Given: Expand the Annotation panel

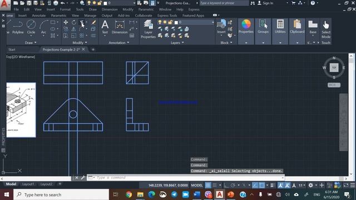Looking at the screenshot, I should (x=118, y=43).
